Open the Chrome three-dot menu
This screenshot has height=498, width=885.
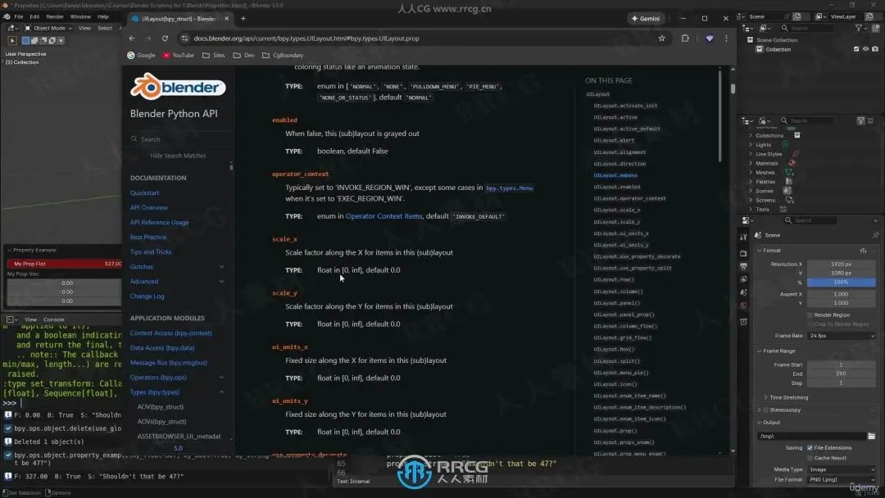point(726,38)
